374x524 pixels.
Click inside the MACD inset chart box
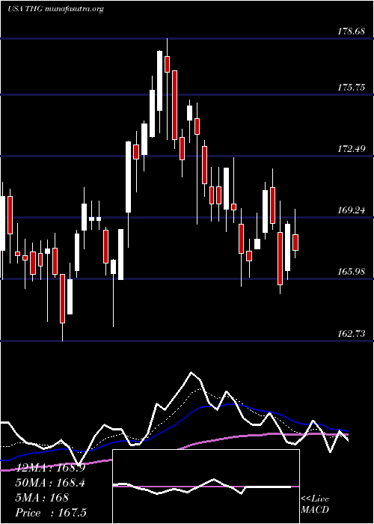[x=206, y=487]
